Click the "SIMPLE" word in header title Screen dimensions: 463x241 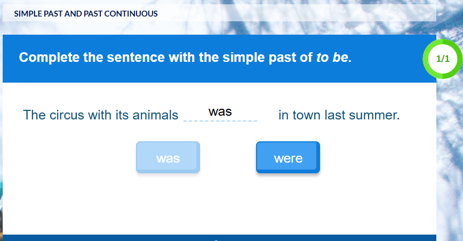click(x=27, y=13)
